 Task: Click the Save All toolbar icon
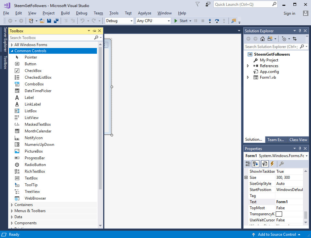pos(56,21)
